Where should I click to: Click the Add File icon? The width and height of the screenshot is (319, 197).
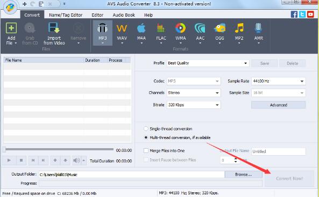click(x=11, y=28)
